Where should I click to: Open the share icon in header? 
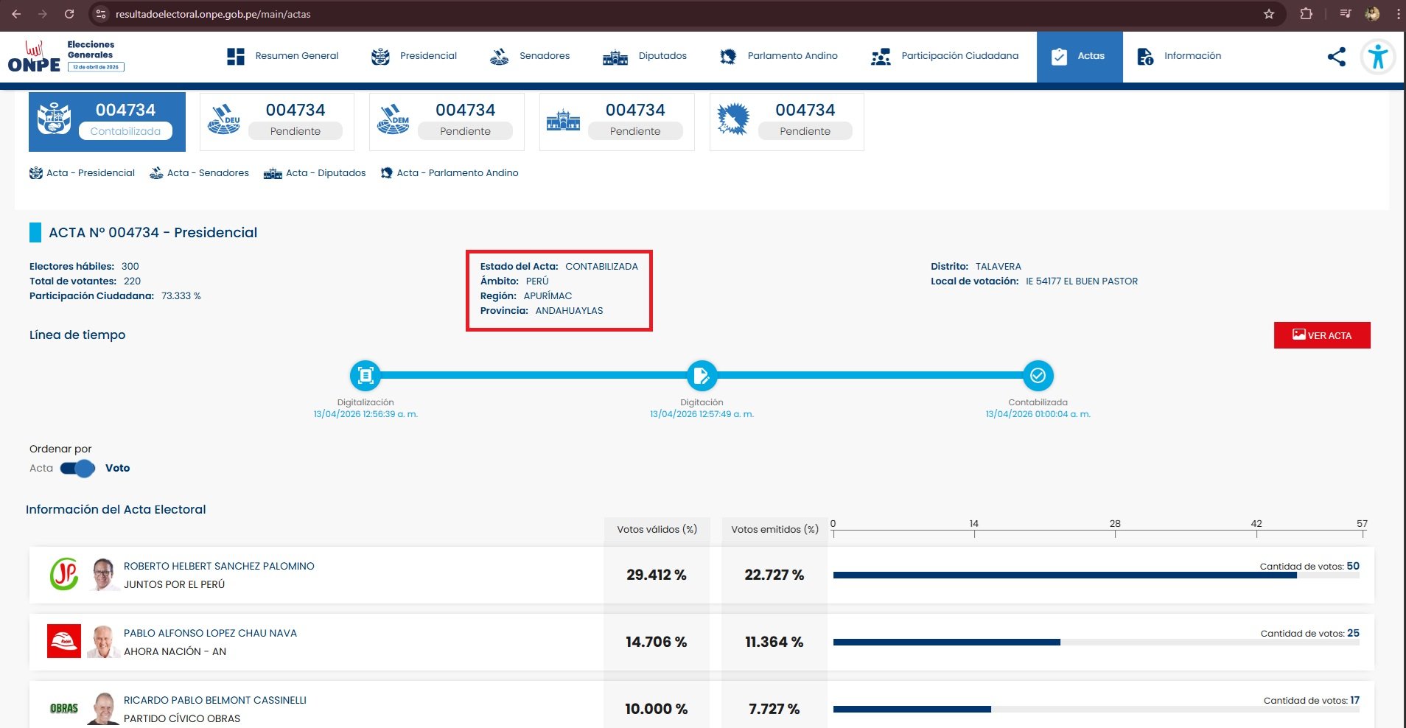click(1336, 57)
